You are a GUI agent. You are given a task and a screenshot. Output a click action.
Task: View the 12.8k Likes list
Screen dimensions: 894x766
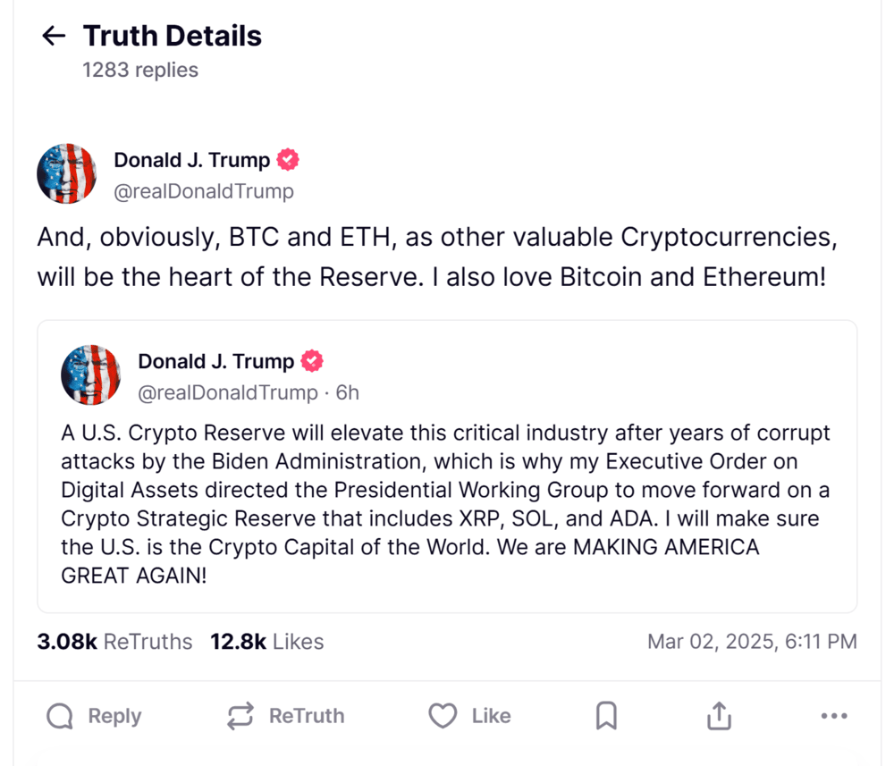click(x=266, y=642)
